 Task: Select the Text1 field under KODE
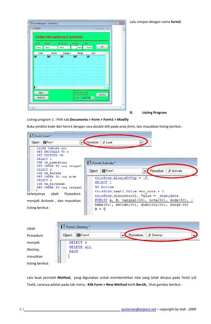[39, 48]
